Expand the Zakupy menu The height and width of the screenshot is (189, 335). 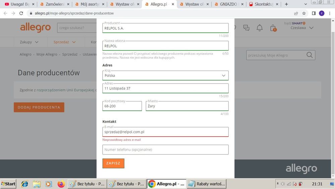point(29,42)
